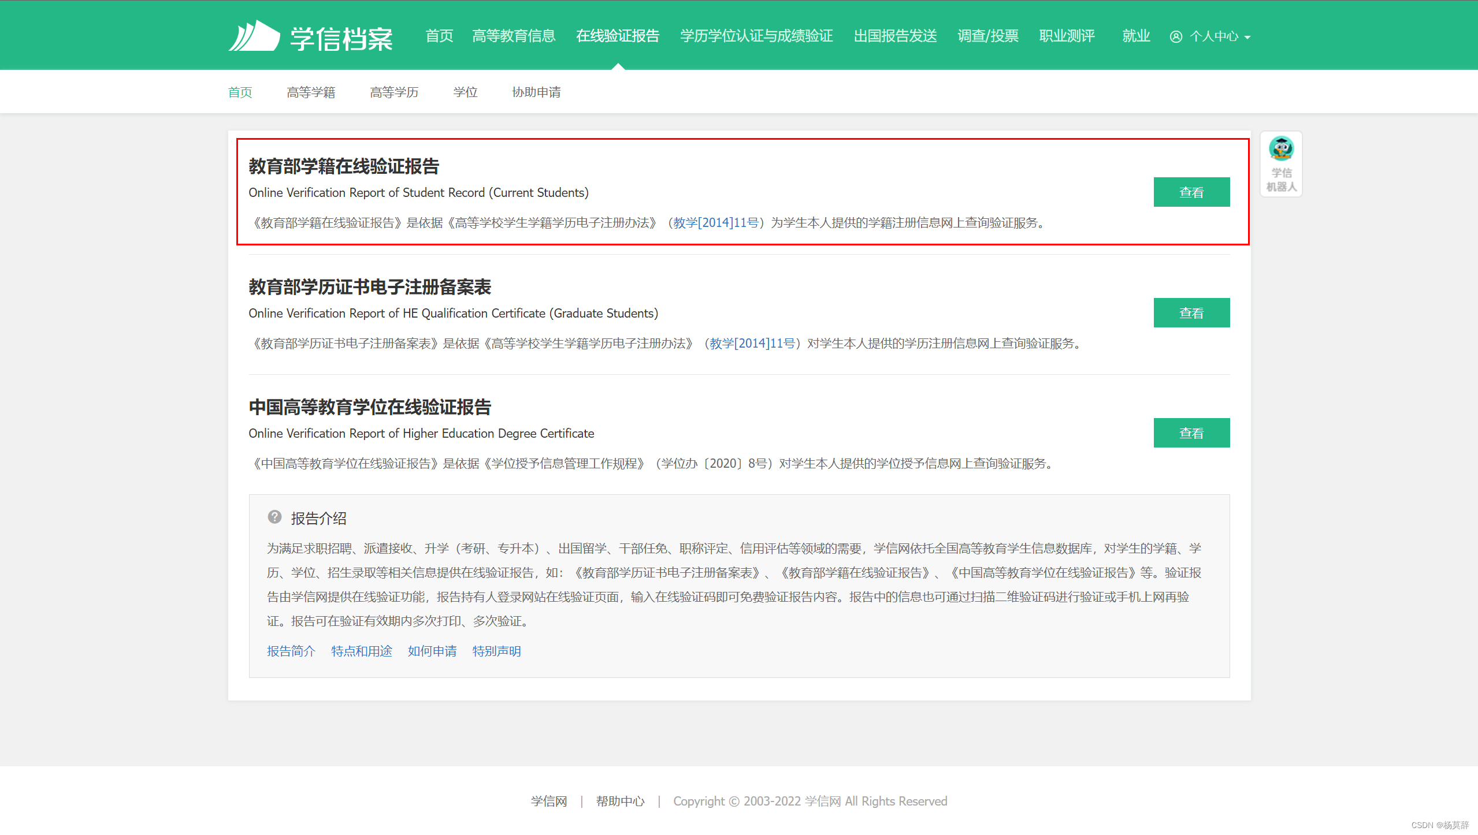This screenshot has height=835, width=1478.
Task: Open 高等教育信息 menu item
Action: 514,36
